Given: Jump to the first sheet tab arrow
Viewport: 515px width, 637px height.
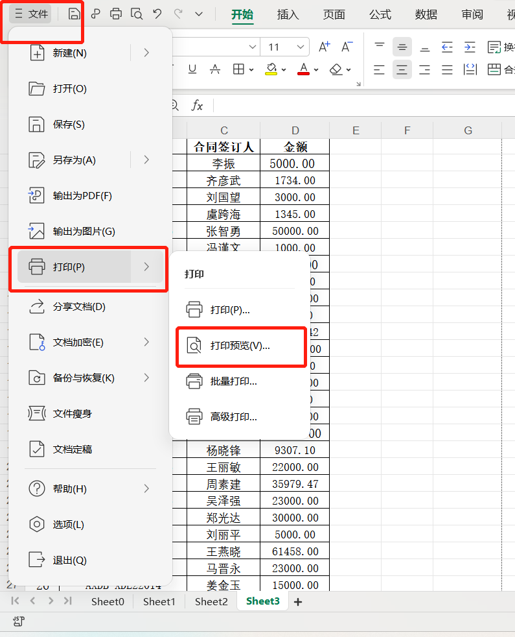Looking at the screenshot, I should [x=16, y=601].
